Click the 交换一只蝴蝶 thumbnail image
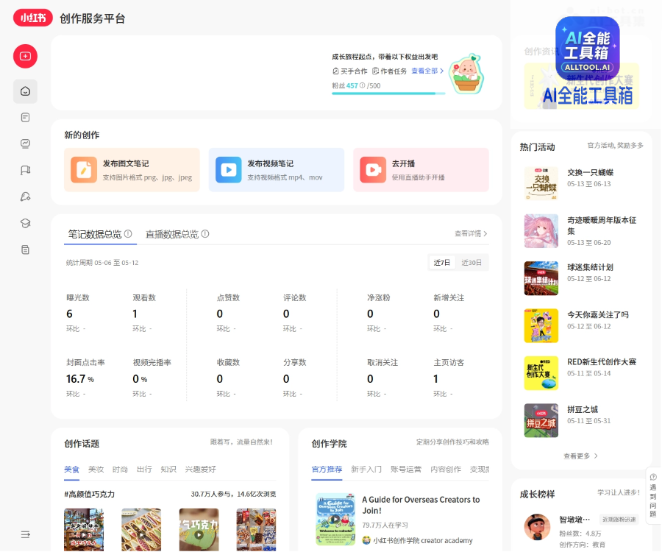The height and width of the screenshot is (552, 662). coord(541,184)
